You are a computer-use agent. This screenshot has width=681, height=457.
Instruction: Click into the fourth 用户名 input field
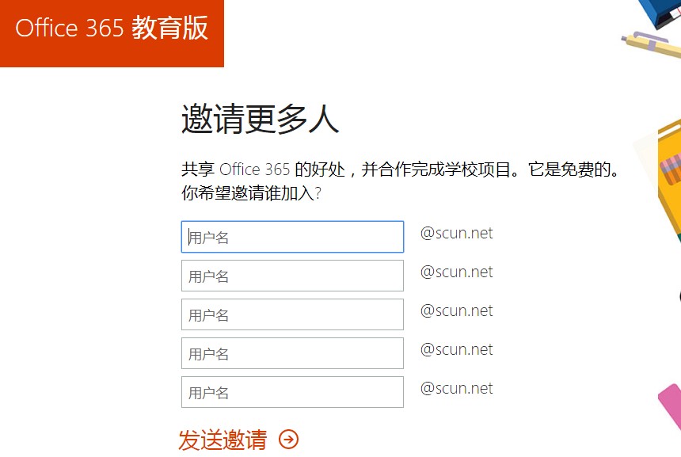click(292, 353)
